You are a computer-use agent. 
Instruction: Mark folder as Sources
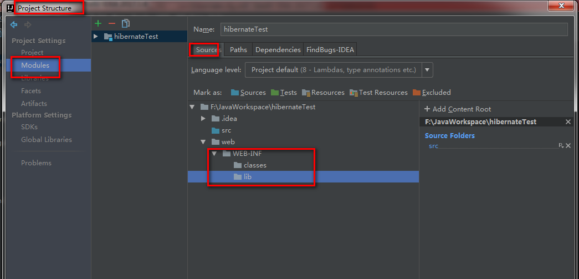[x=248, y=93]
